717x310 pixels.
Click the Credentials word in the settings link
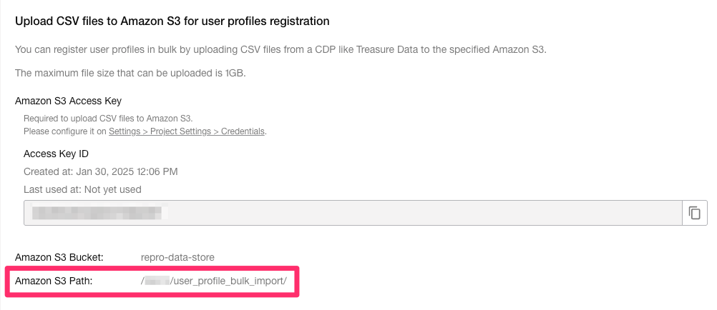pos(243,131)
